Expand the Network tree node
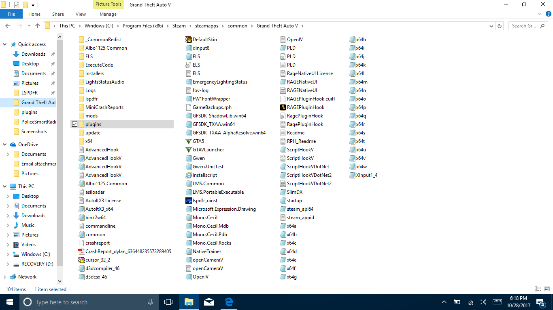 4,277
